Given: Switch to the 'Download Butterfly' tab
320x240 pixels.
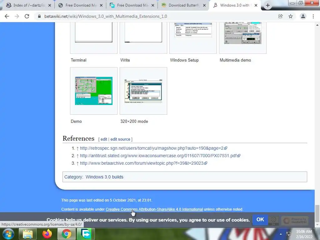Looking at the screenshot, I should click(x=183, y=6).
